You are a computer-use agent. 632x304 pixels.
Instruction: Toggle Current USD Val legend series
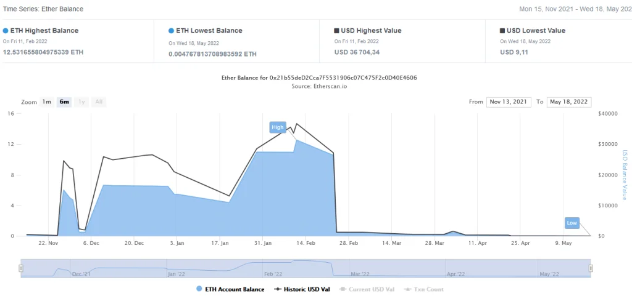pos(367,289)
